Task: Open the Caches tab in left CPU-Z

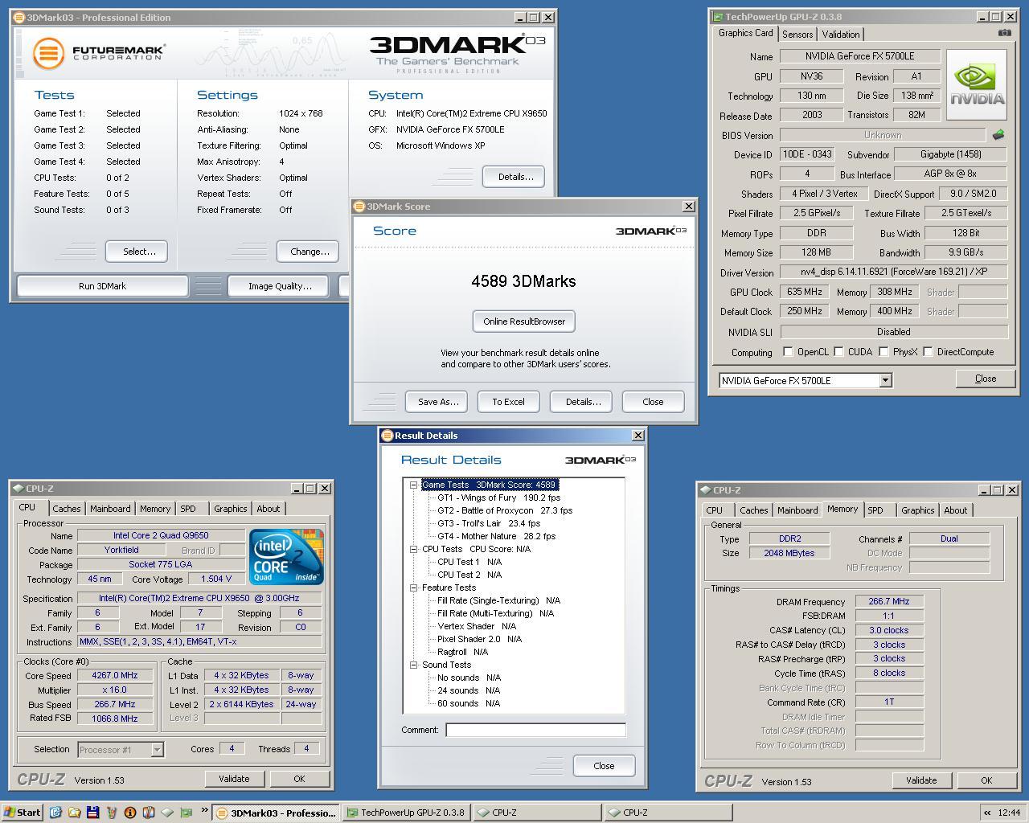Action: pos(66,509)
